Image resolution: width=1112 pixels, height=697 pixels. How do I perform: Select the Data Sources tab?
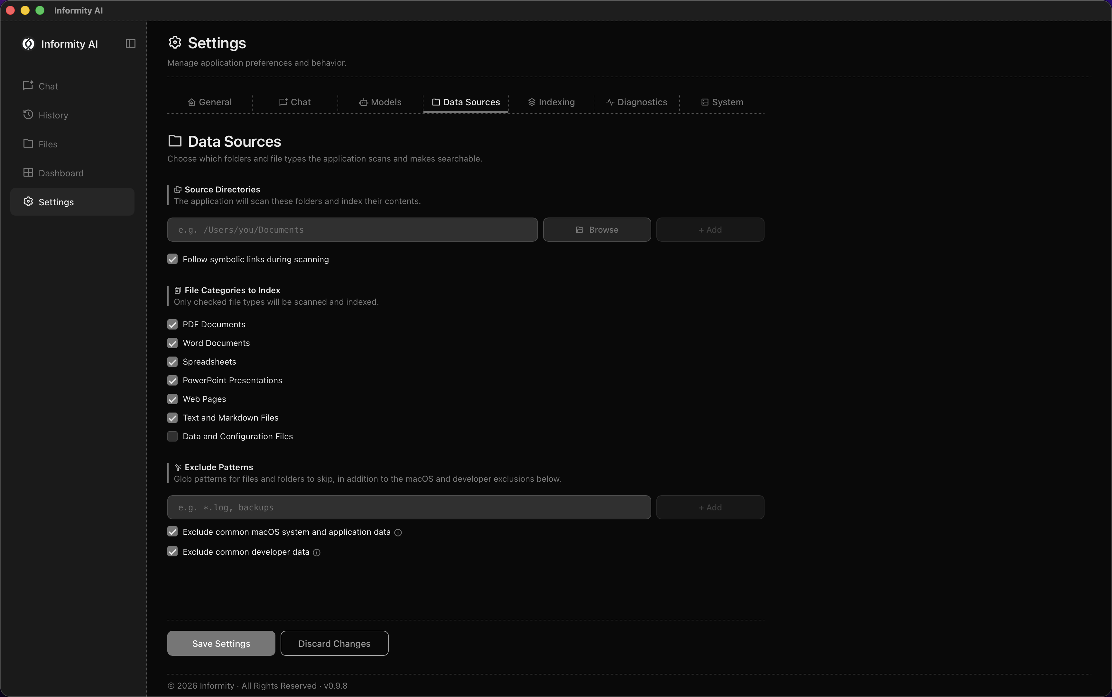tap(466, 102)
